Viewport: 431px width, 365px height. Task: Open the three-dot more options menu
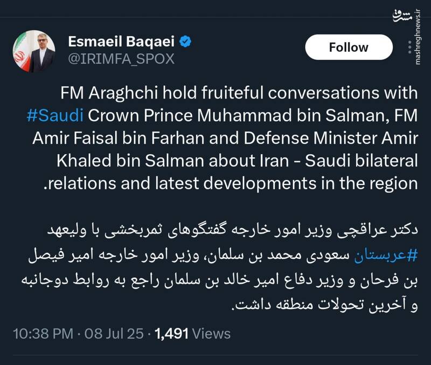click(409, 47)
